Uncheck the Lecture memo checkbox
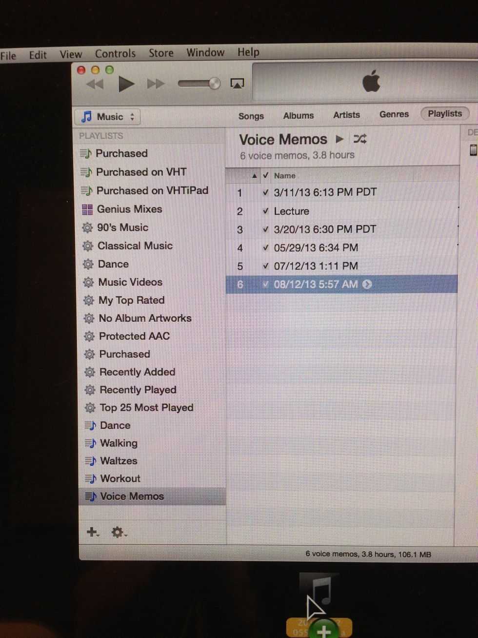Screen dimensions: 478x638 coord(265,211)
